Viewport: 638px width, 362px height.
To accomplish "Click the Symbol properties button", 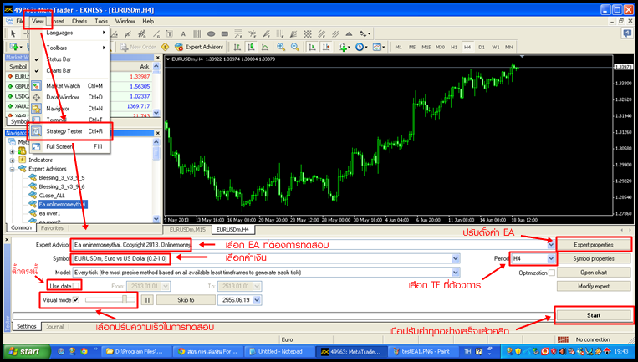I will [594, 258].
